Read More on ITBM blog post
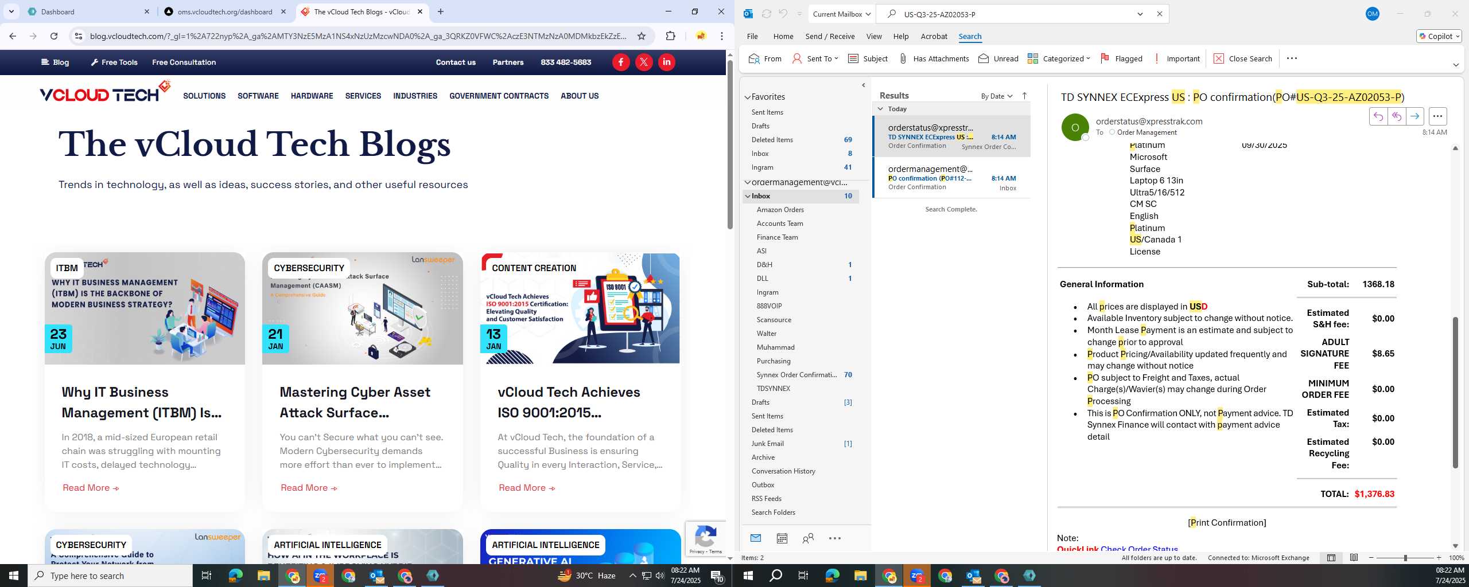The height and width of the screenshot is (587, 1469). click(x=91, y=488)
